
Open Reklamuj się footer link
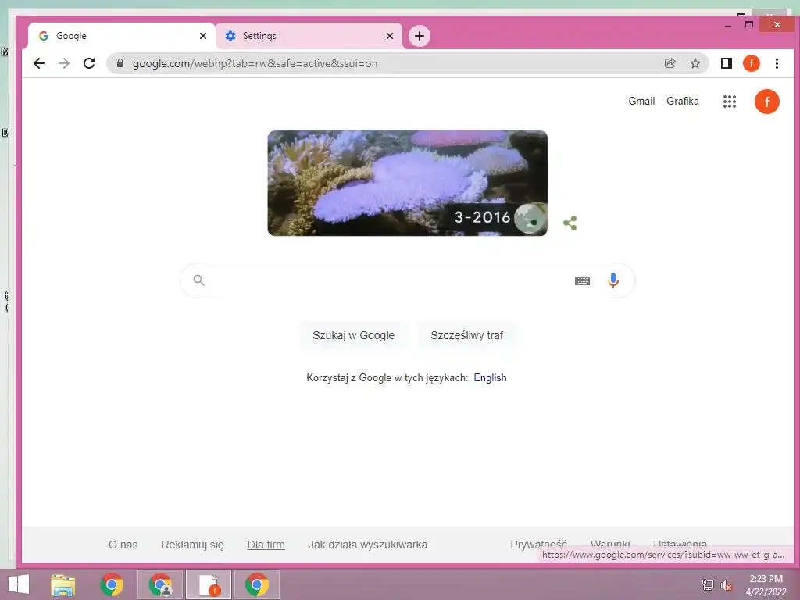coord(192,545)
